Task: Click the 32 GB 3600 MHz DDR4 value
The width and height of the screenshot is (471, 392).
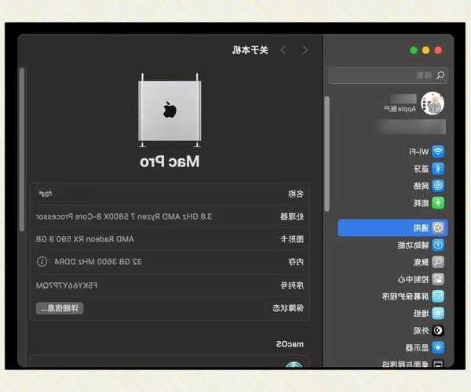Action: (x=98, y=262)
